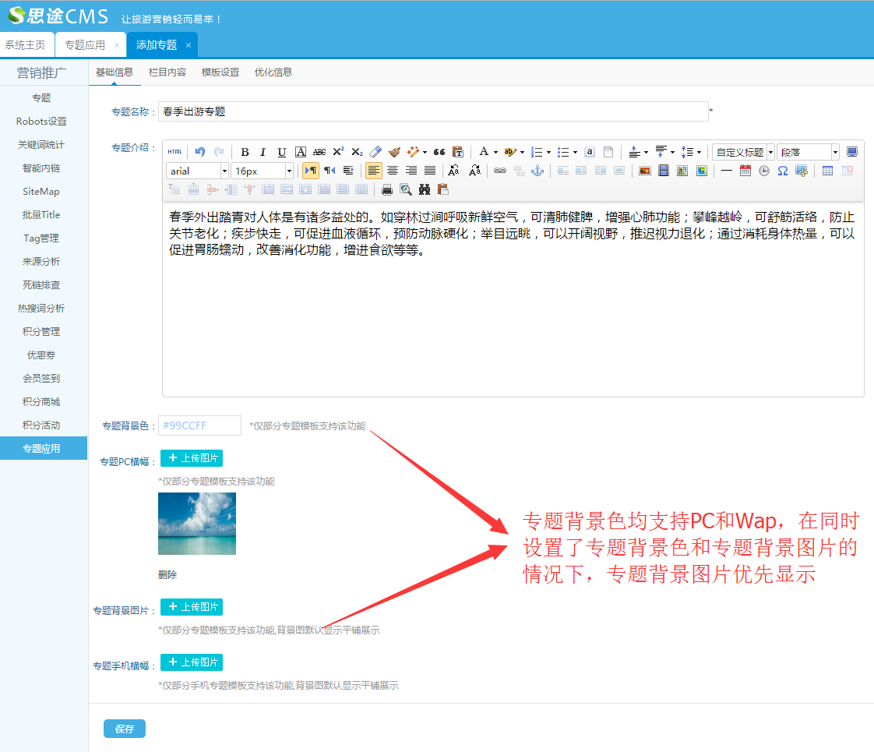The width and height of the screenshot is (874, 752).
Task: Toggle left text alignment button
Action: coord(374,171)
